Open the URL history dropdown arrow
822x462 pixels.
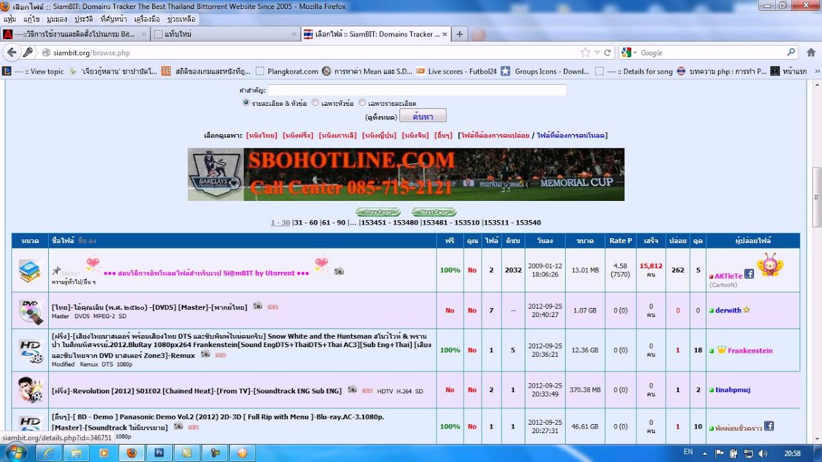point(597,53)
